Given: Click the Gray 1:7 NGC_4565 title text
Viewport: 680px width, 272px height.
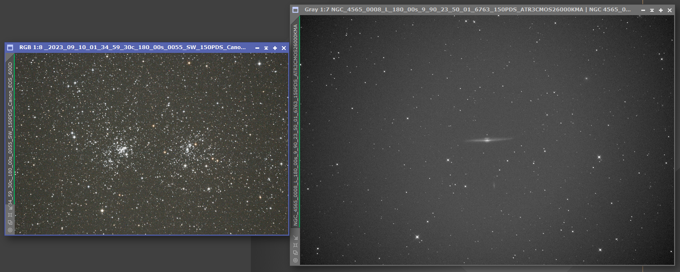Looking at the screenshot, I should coord(467,10).
